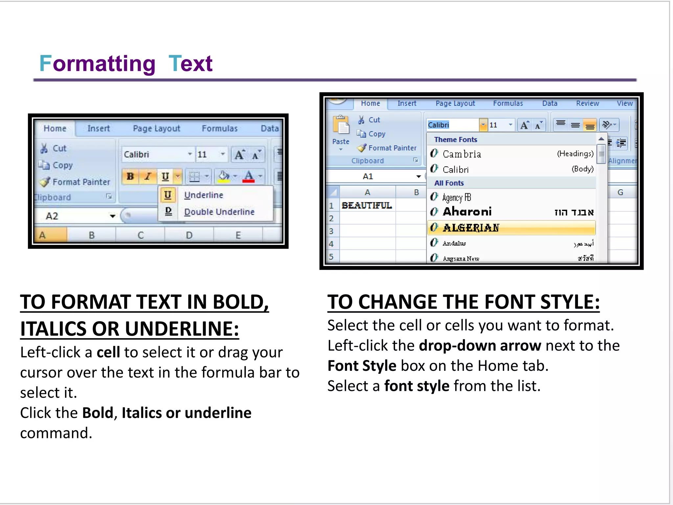Screen dimensions: 673x505
Task: Click the Increase Indent icon
Action: (621, 143)
